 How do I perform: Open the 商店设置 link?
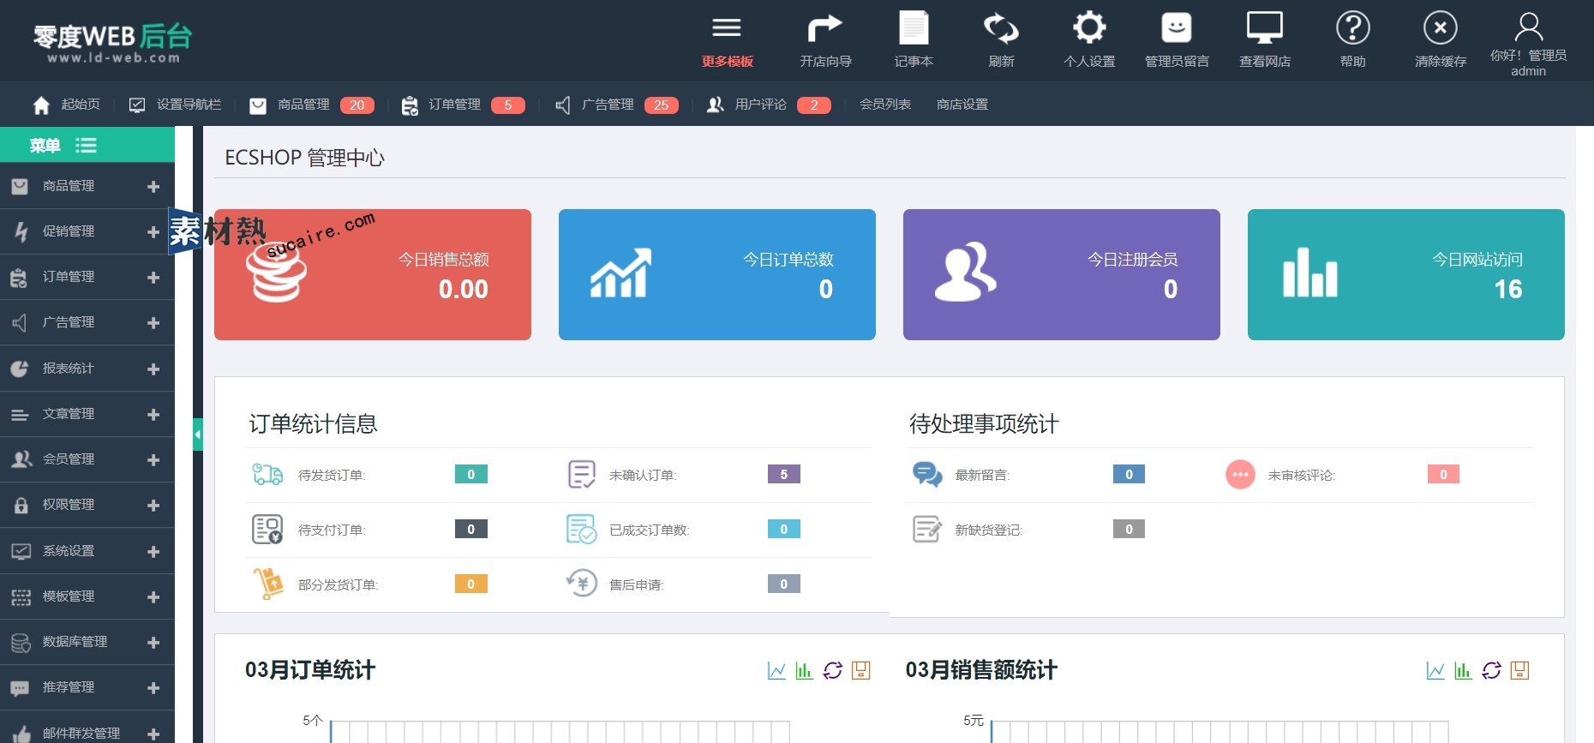962,105
